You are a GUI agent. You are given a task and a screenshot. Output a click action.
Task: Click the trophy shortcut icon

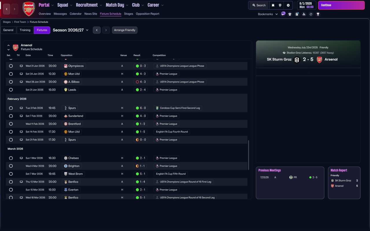click(318, 14)
